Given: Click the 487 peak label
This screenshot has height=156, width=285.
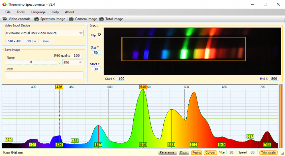Looking at the screenshot, I should point(98,145).
